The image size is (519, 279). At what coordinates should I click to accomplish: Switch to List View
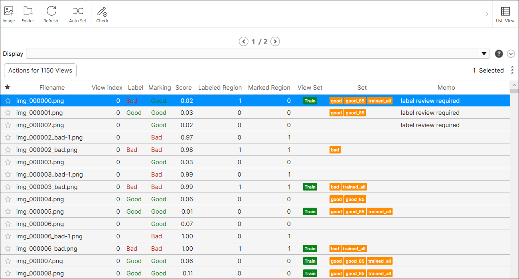coord(505,12)
